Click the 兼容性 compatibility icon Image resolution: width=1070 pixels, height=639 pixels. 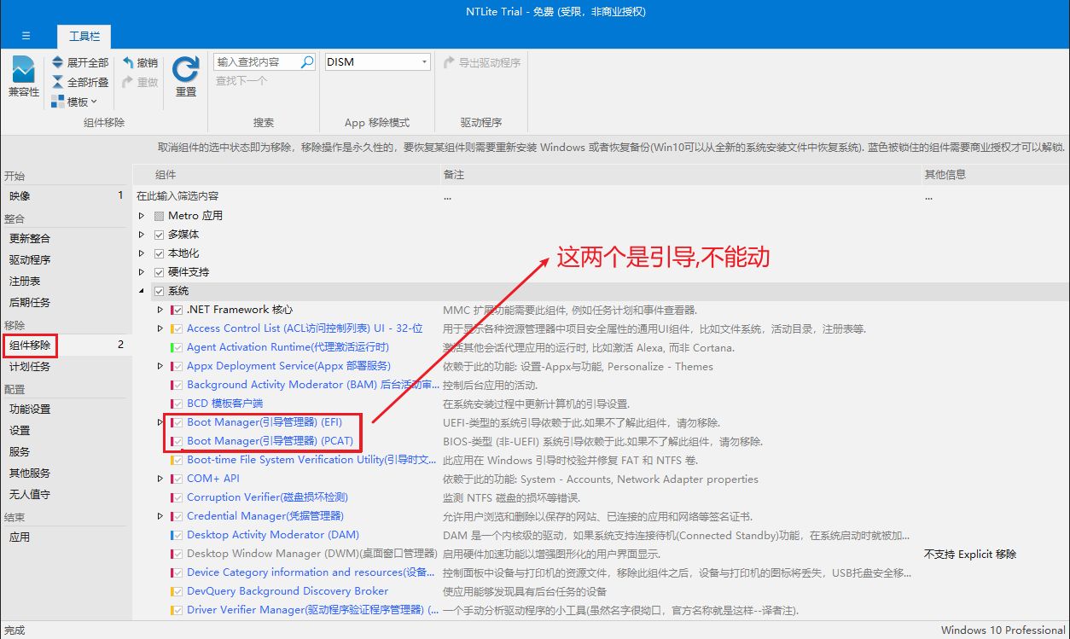tap(24, 70)
